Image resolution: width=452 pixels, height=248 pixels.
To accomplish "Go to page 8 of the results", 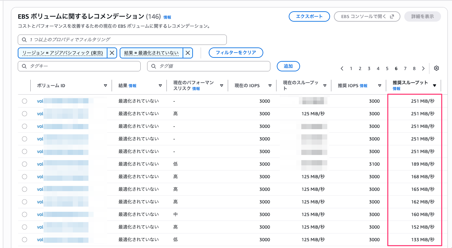I will click(414, 68).
